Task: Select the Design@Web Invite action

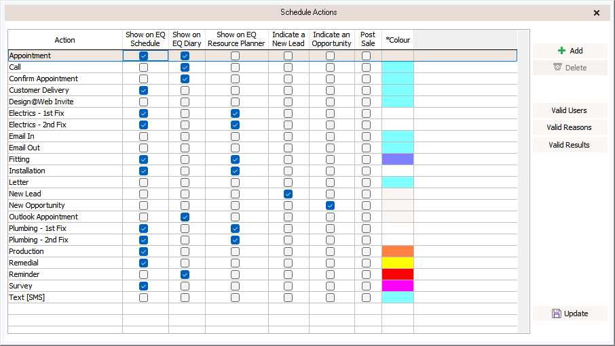Action: (41, 102)
